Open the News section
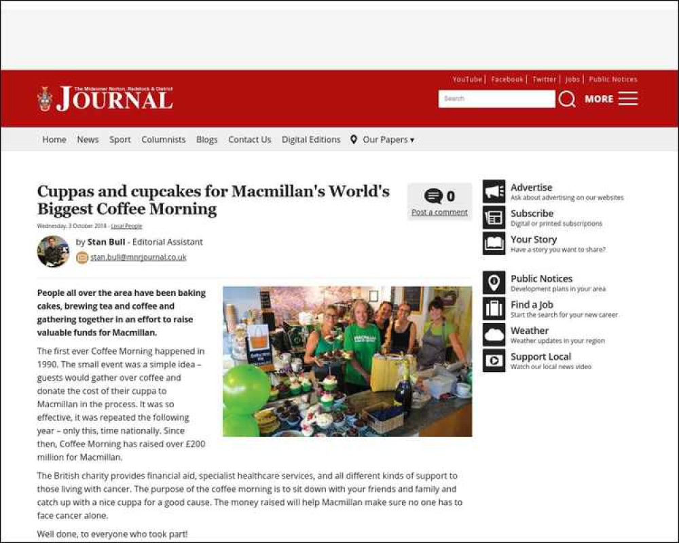Screen dimensions: 679x543 click(x=88, y=140)
